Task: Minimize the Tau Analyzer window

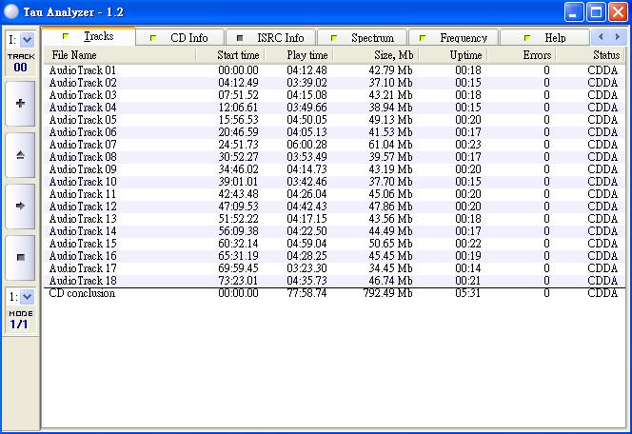Action: coord(573,11)
